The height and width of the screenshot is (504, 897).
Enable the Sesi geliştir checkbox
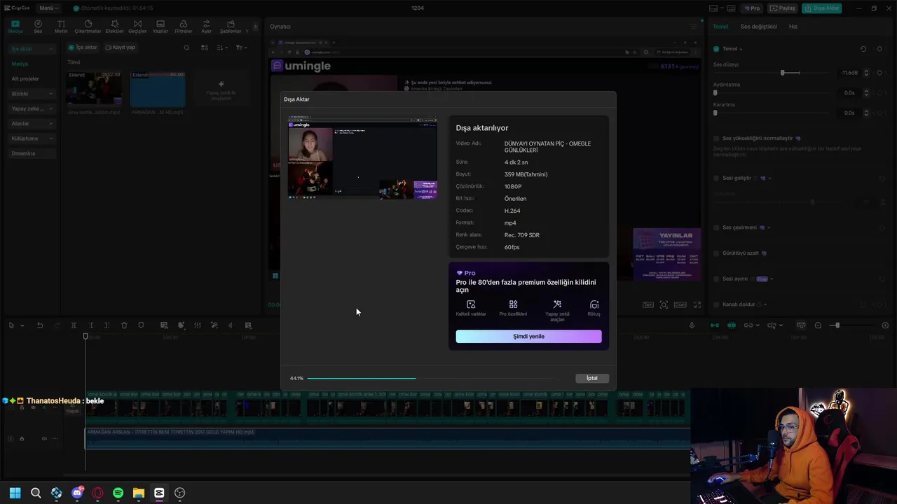(716, 178)
